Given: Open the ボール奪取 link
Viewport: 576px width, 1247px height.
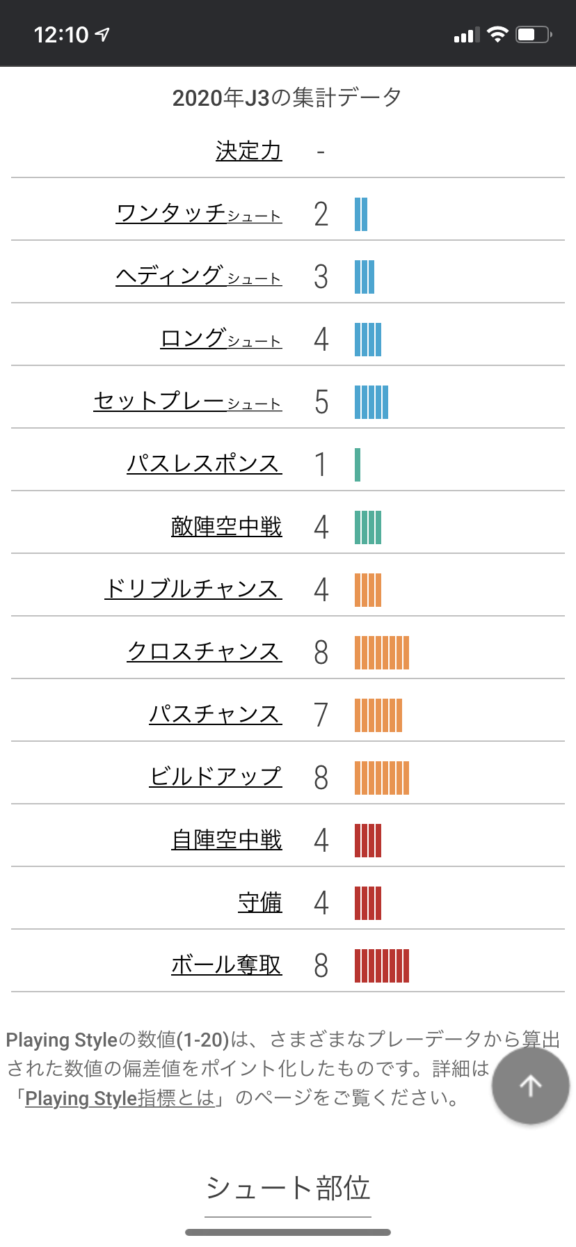Looking at the screenshot, I should 226,964.
